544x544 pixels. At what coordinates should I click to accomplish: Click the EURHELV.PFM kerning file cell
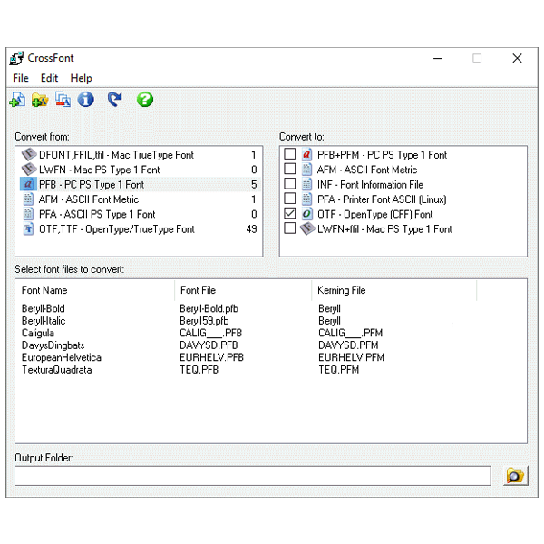coord(351,357)
